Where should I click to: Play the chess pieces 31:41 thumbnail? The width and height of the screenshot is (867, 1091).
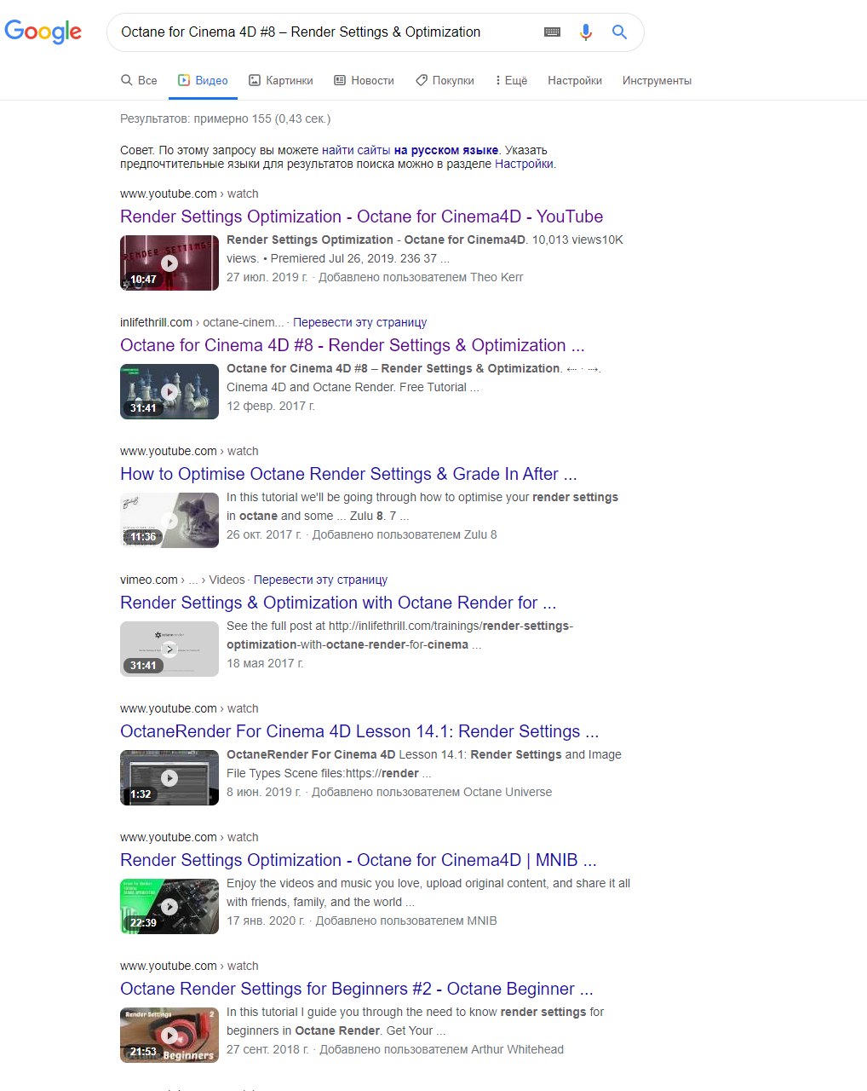(x=169, y=391)
